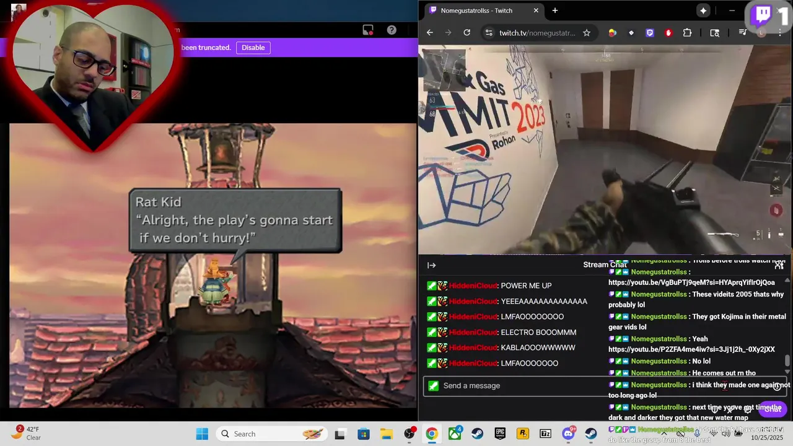Switch to Google Chrome on taskbar
Viewport: 793px width, 446px height.
(432, 434)
